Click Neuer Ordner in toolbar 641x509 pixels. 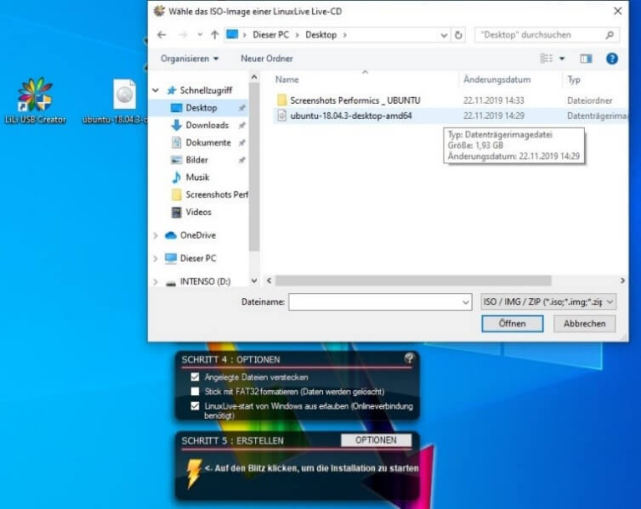tap(267, 59)
